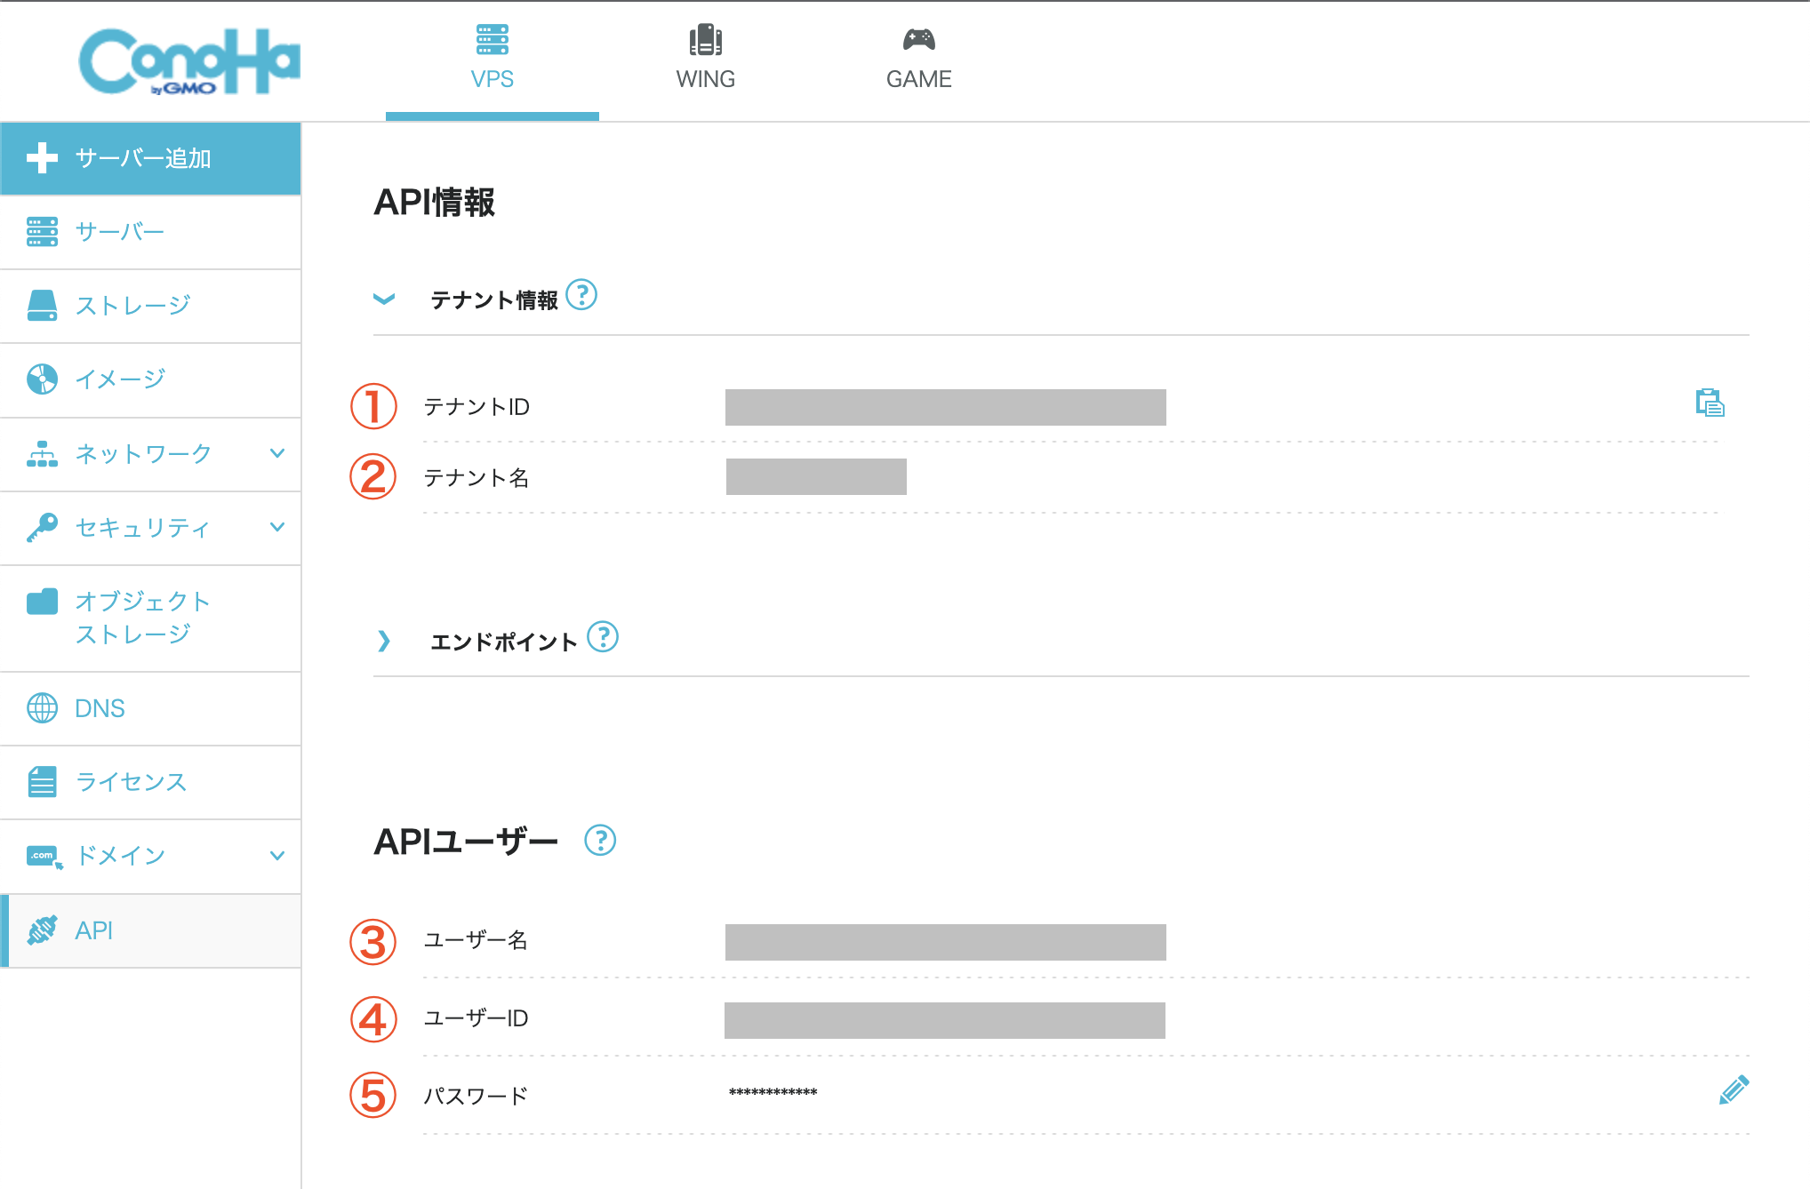
Task: Click the plus icon beside サーバー追加
Action: [42, 158]
